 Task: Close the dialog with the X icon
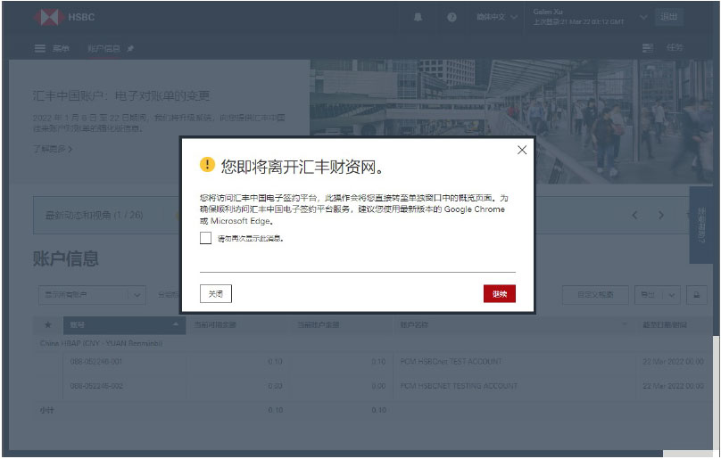[522, 151]
